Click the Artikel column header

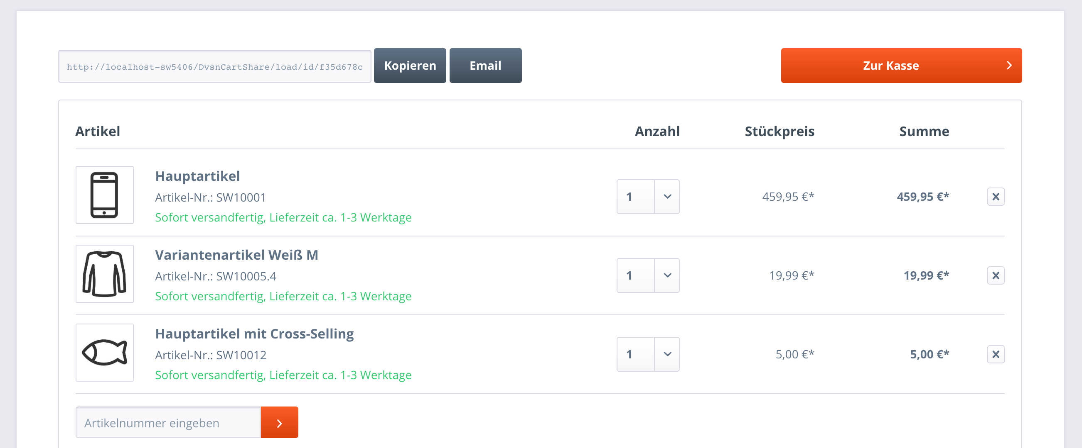[x=98, y=131]
